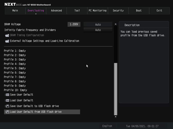Click the scrollbar down arrow
The image size is (173, 129).
click(x=116, y=117)
